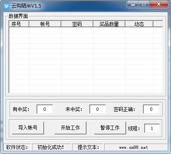Click the 未中奖: label
This screenshot has height=154, width=171.
(74, 109)
